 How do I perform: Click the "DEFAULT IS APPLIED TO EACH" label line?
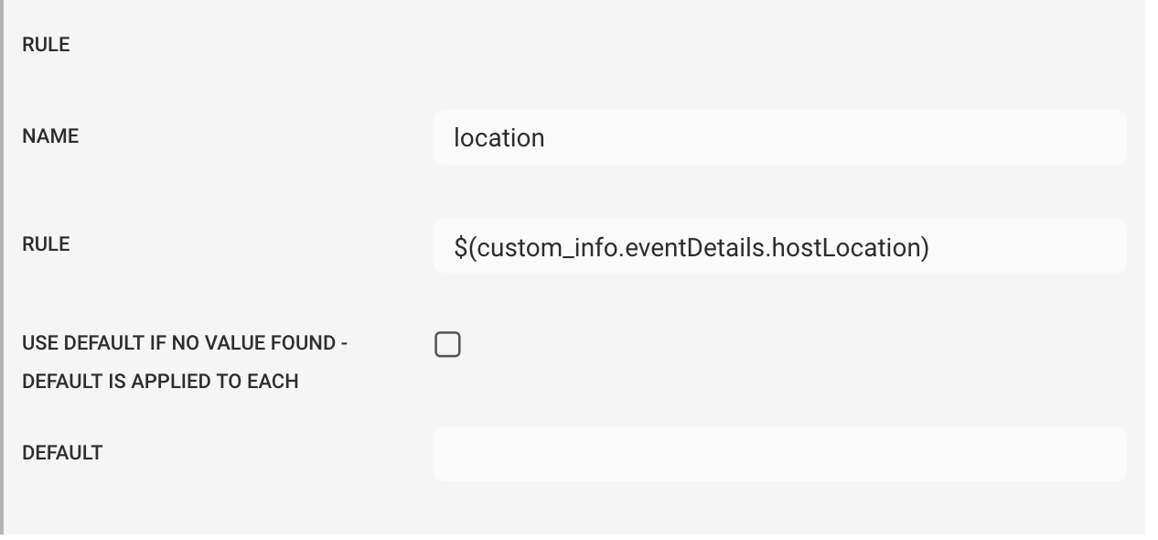(160, 382)
